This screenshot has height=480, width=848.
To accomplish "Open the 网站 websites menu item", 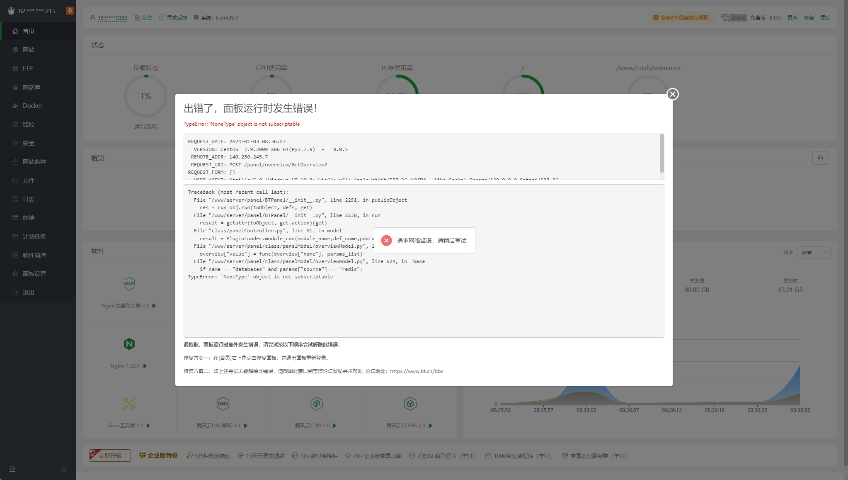I will [x=38, y=50].
